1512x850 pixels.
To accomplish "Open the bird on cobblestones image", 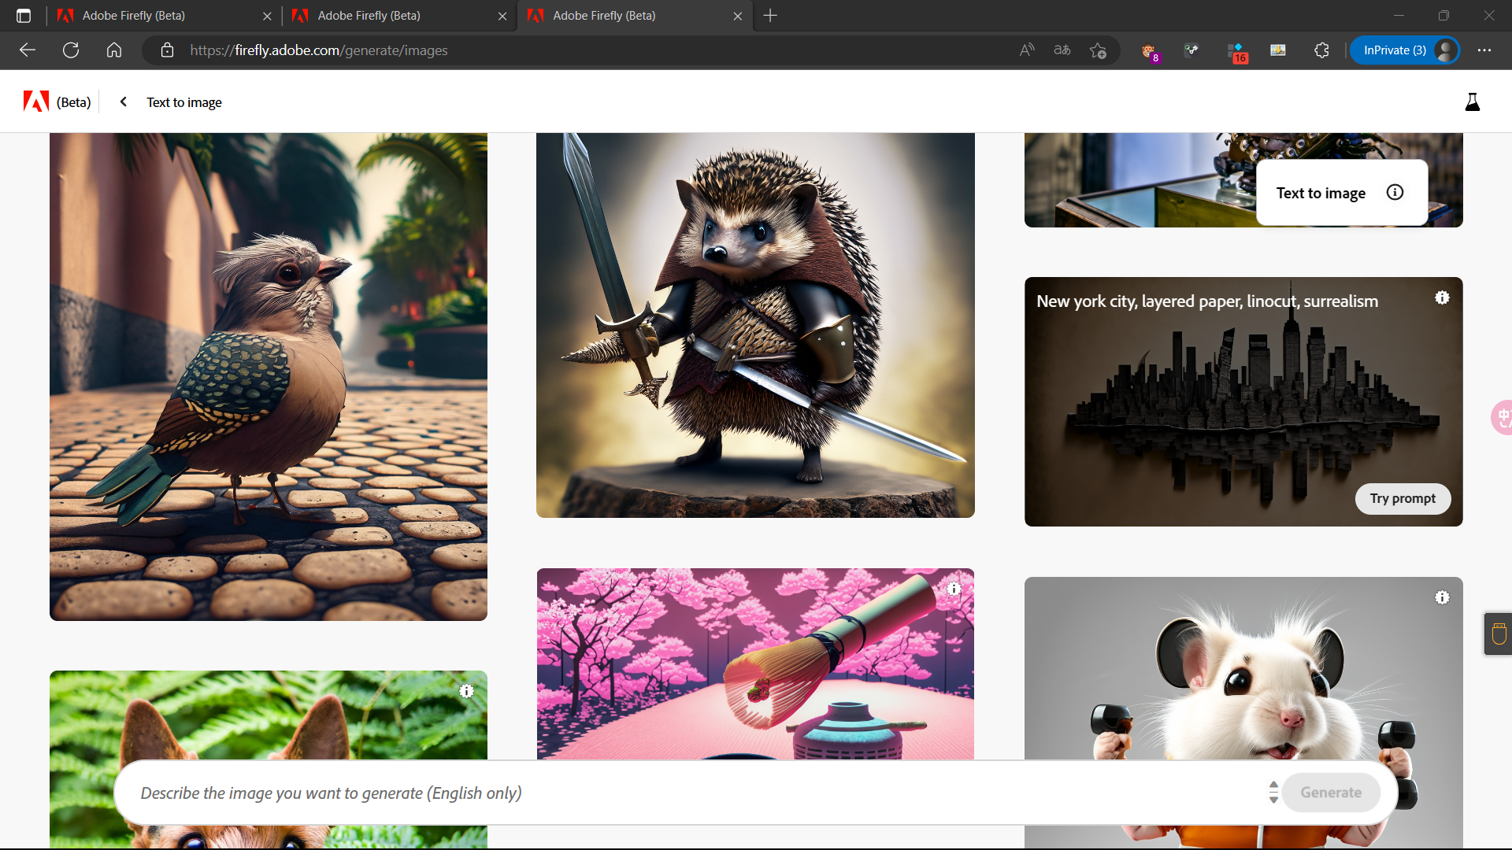I will 269,376.
